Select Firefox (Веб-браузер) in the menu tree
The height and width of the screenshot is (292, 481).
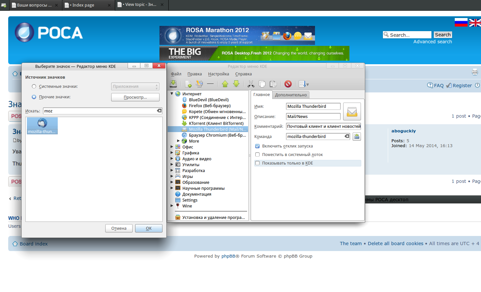tap(210, 106)
